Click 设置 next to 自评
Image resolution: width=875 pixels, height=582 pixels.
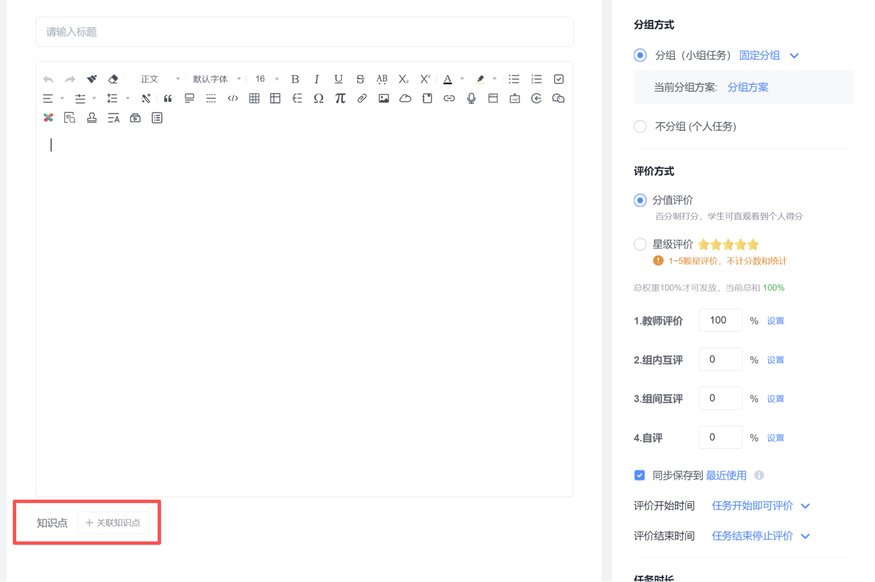[776, 438]
